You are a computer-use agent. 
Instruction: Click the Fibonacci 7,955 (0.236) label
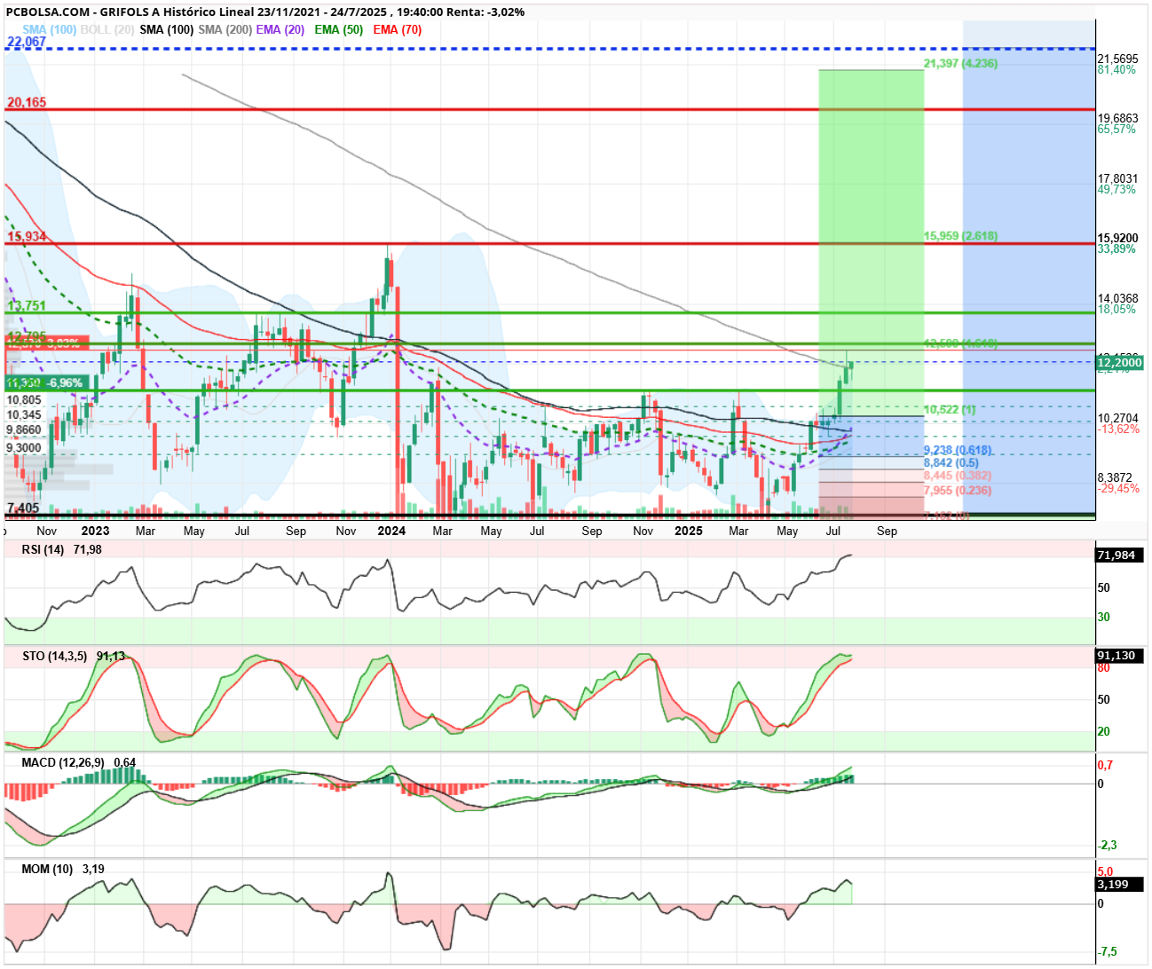(x=958, y=490)
